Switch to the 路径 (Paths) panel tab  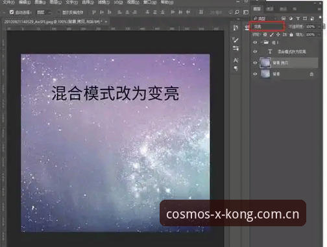pyautogui.click(x=283, y=8)
